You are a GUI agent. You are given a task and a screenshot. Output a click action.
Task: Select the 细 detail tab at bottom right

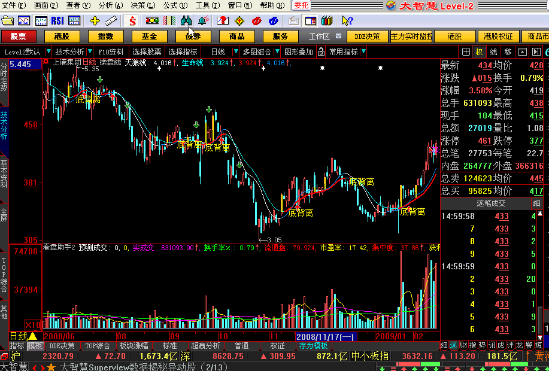coord(444,345)
